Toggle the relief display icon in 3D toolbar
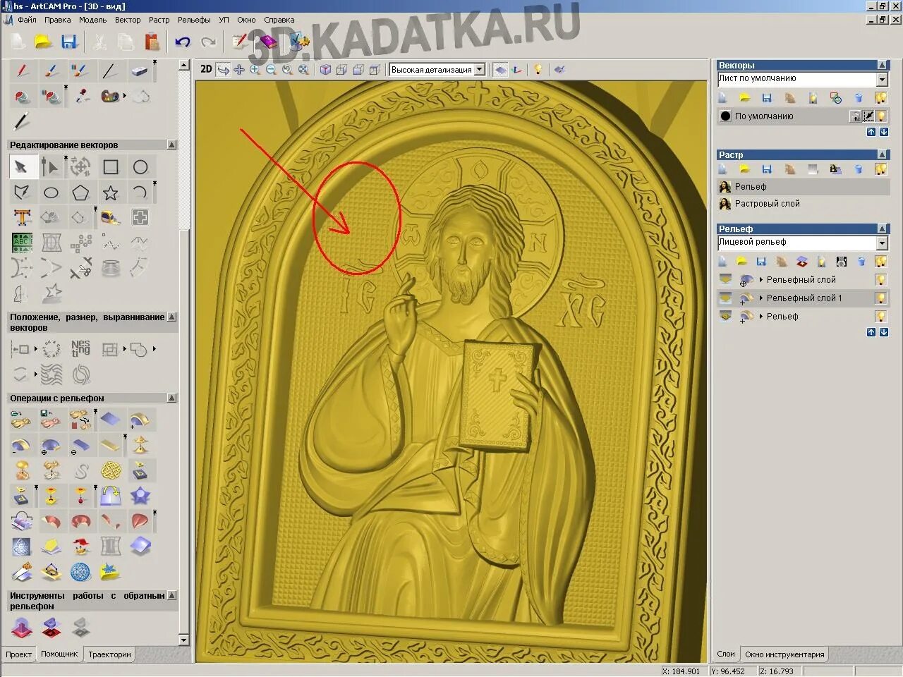The image size is (903, 677). [500, 70]
